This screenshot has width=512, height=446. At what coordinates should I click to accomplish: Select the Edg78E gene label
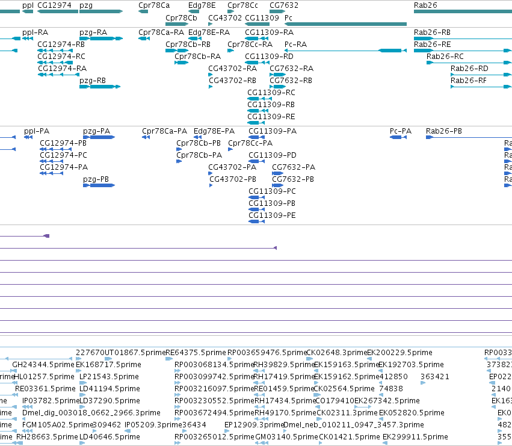click(202, 5)
